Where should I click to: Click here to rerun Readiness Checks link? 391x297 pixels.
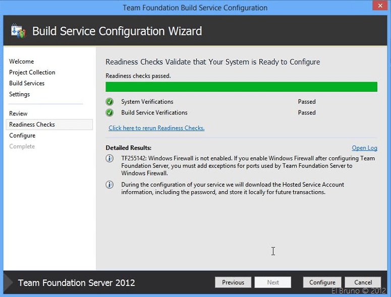coord(156,128)
